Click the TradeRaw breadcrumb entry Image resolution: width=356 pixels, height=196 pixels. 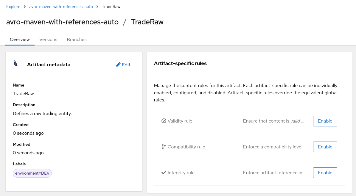click(x=111, y=6)
